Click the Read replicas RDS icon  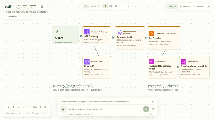[184, 62]
